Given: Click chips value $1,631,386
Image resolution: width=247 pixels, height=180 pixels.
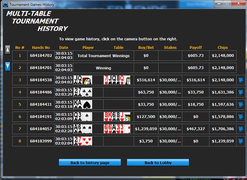Looking at the screenshot, I should (x=223, y=92).
